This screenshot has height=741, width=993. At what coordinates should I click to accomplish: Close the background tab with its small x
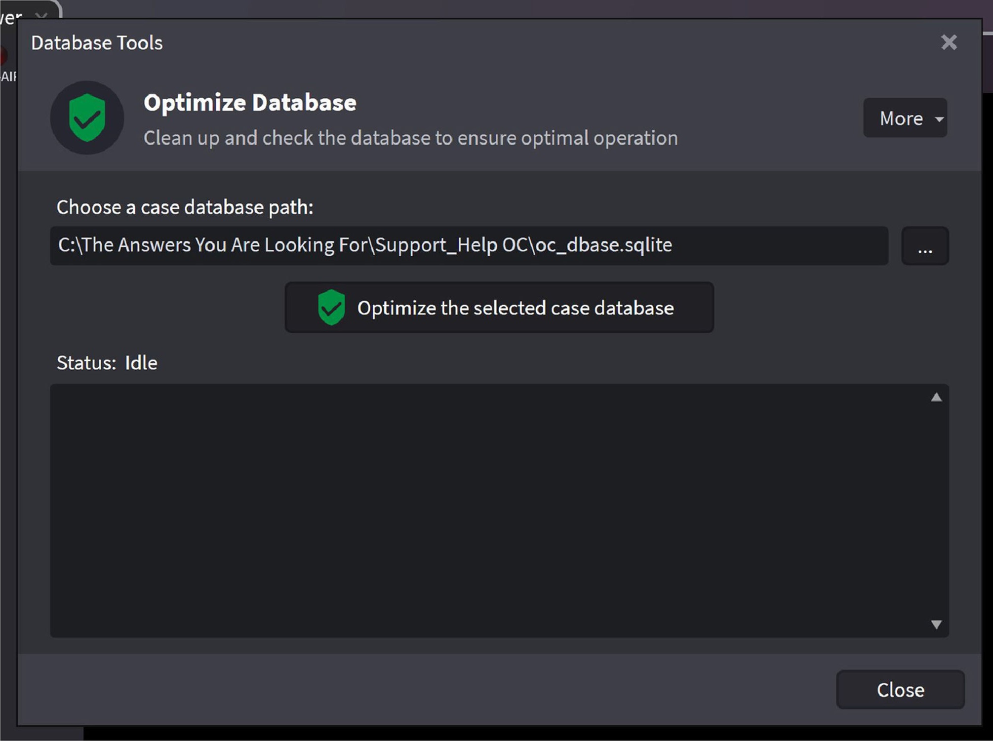(x=41, y=15)
